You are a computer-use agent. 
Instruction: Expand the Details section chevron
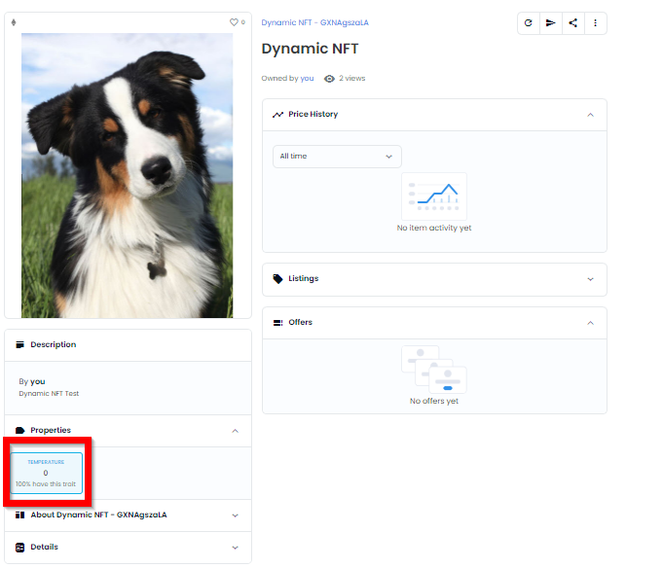coord(235,548)
